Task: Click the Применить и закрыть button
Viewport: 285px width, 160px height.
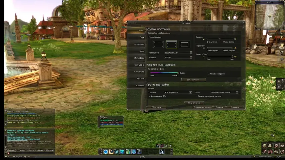Action: click(202, 107)
